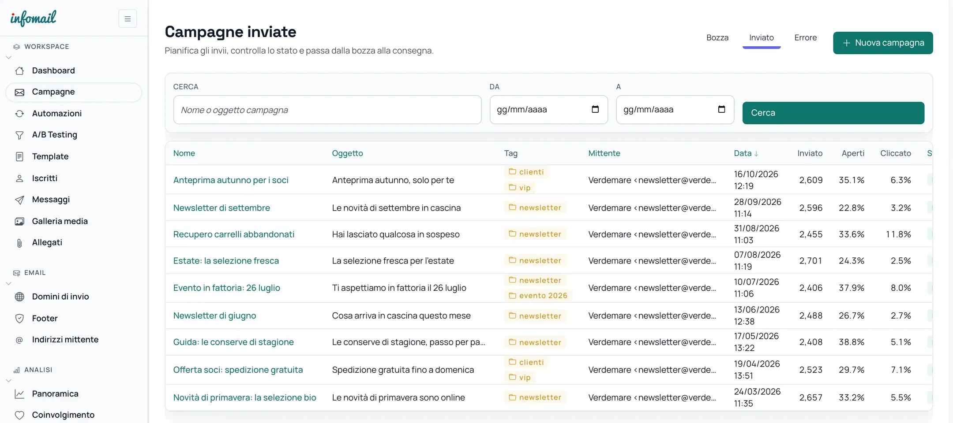Image resolution: width=953 pixels, height=423 pixels.
Task: Click the Dashboard home icon
Action: [x=19, y=70]
